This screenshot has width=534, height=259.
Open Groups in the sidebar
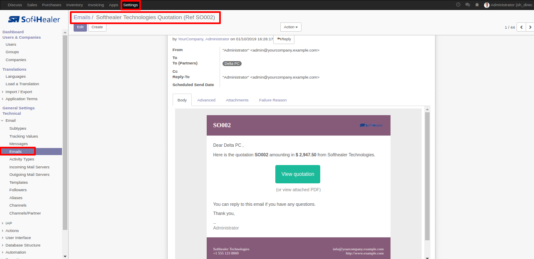(12, 52)
